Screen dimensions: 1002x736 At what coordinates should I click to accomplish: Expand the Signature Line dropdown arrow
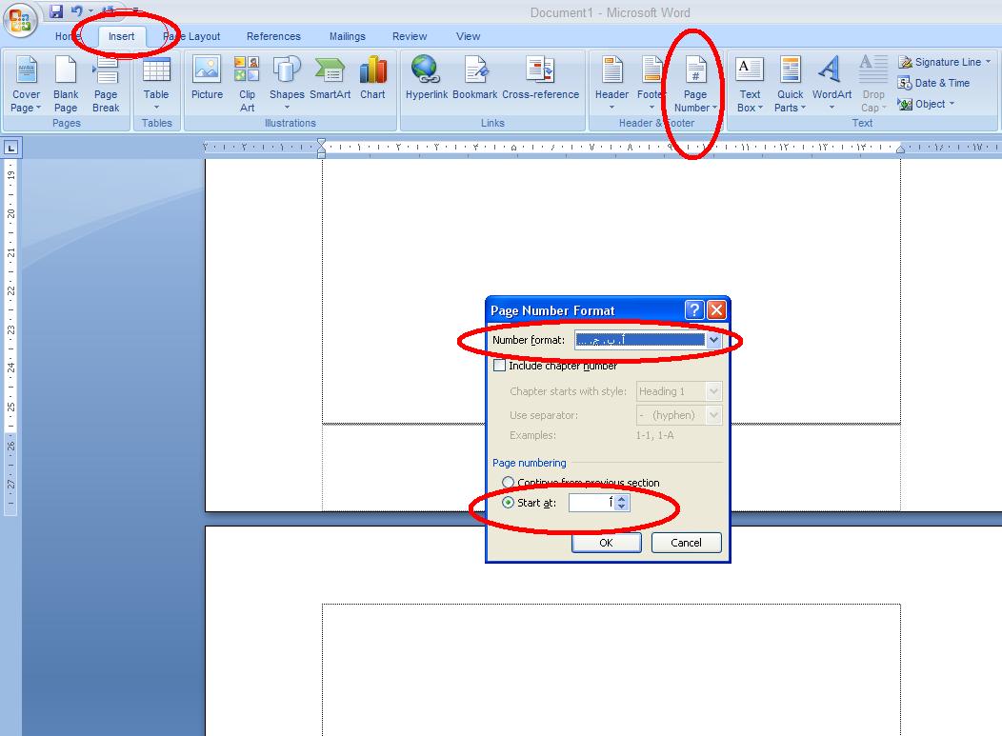[x=988, y=62]
